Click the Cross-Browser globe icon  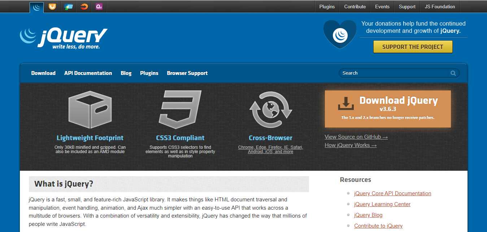click(x=270, y=110)
